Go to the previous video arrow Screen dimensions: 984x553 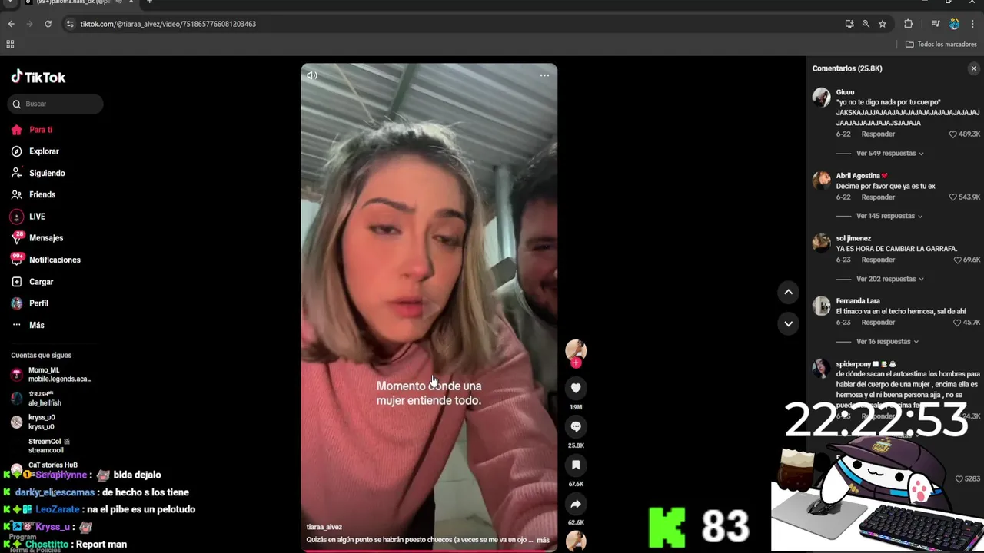(x=788, y=292)
